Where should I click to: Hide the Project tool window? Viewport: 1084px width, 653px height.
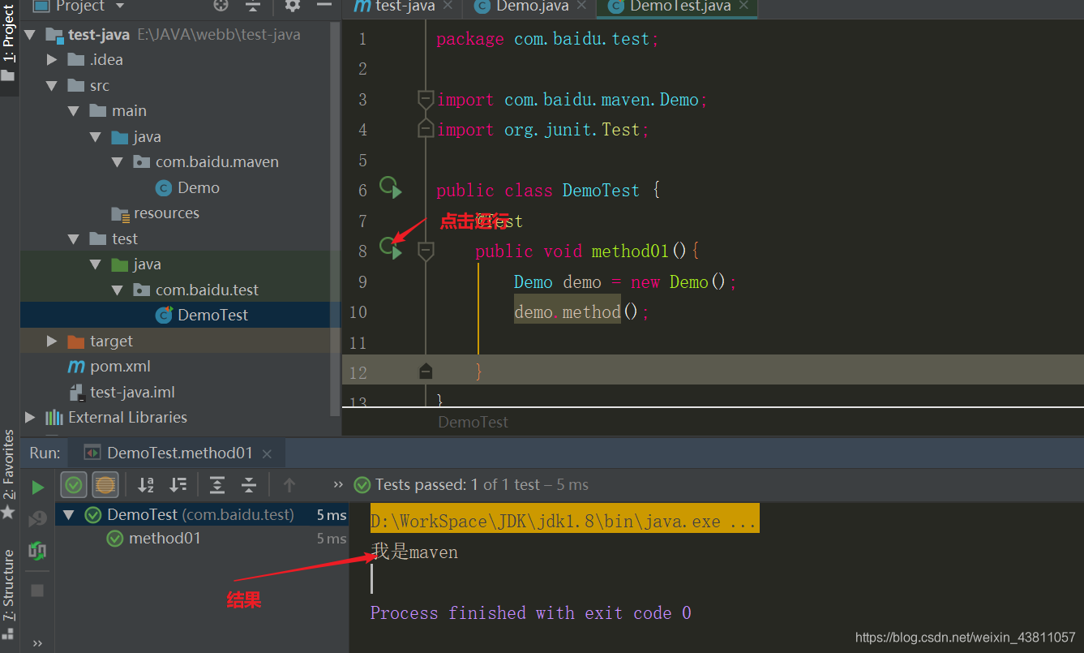[x=324, y=6]
